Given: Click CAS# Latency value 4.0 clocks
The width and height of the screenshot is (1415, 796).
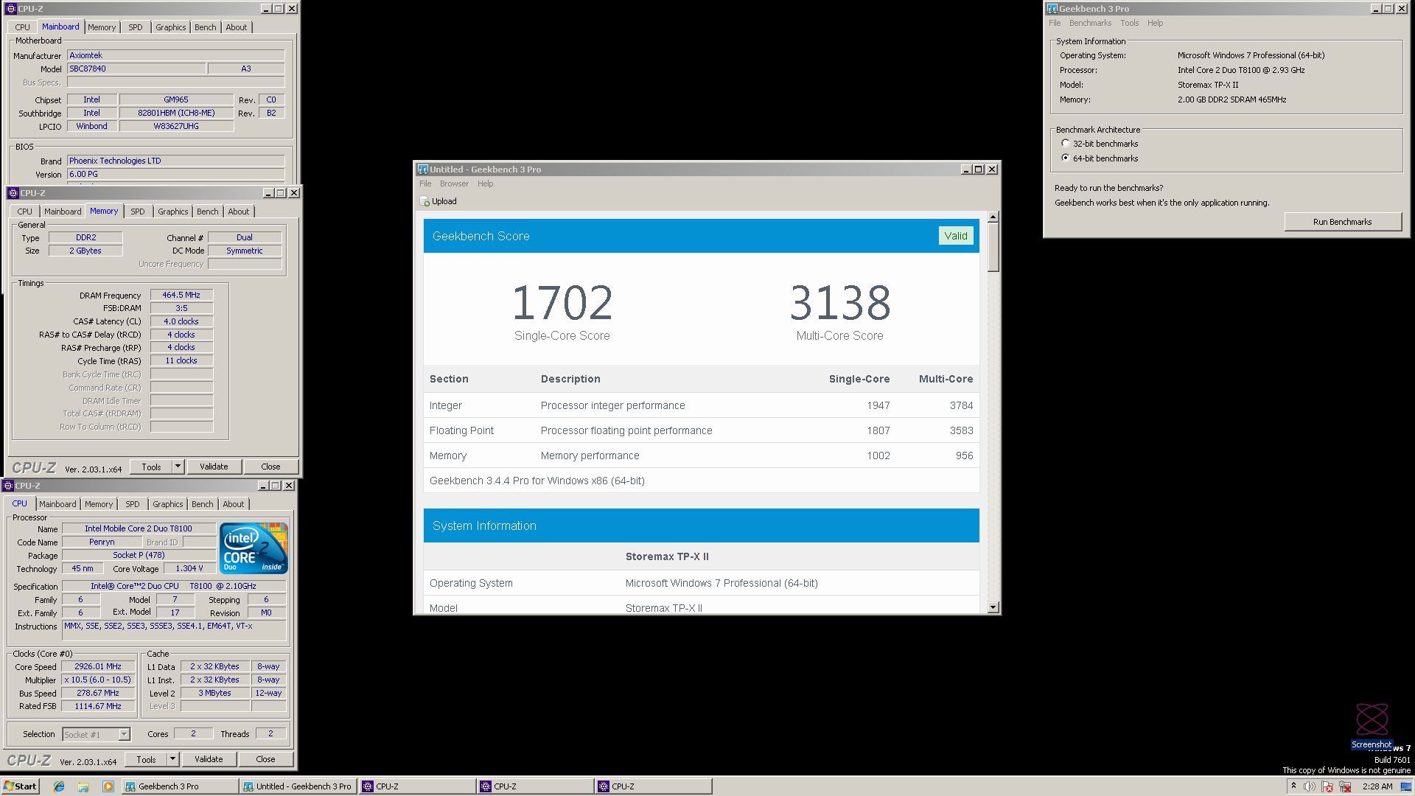Looking at the screenshot, I should click(x=181, y=321).
